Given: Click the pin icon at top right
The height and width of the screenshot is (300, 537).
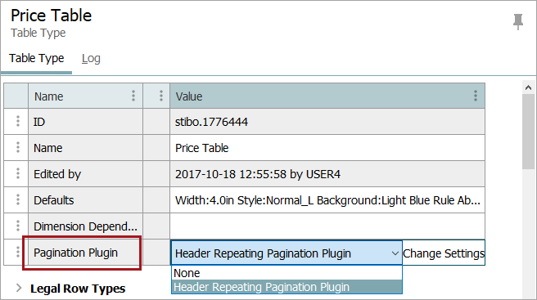Looking at the screenshot, I should point(518,21).
